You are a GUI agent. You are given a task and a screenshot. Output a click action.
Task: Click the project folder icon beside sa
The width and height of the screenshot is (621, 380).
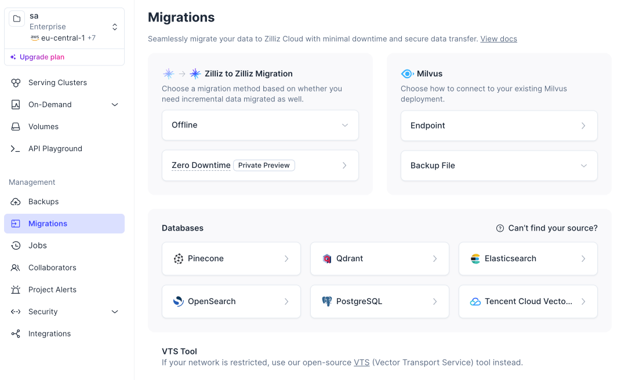coord(17,19)
